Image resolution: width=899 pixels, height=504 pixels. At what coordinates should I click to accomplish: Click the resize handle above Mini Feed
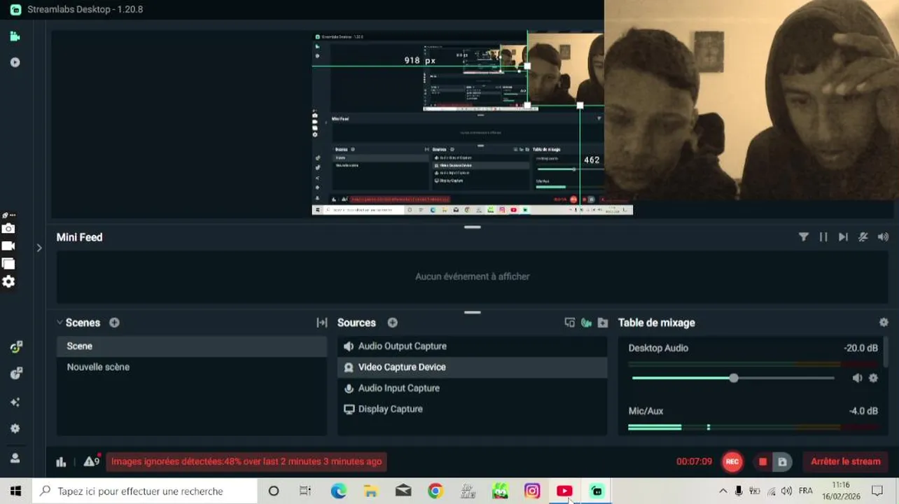click(x=473, y=227)
